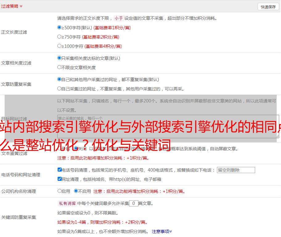Select 只采集相关度达标的文章 option
The image size is (281, 237).
tap(59, 58)
